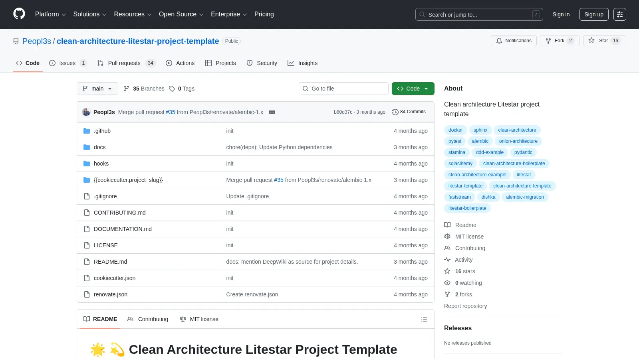Image resolution: width=639 pixels, height=359 pixels.
Task: Click the Readme book icon in About
Action: (x=447, y=225)
